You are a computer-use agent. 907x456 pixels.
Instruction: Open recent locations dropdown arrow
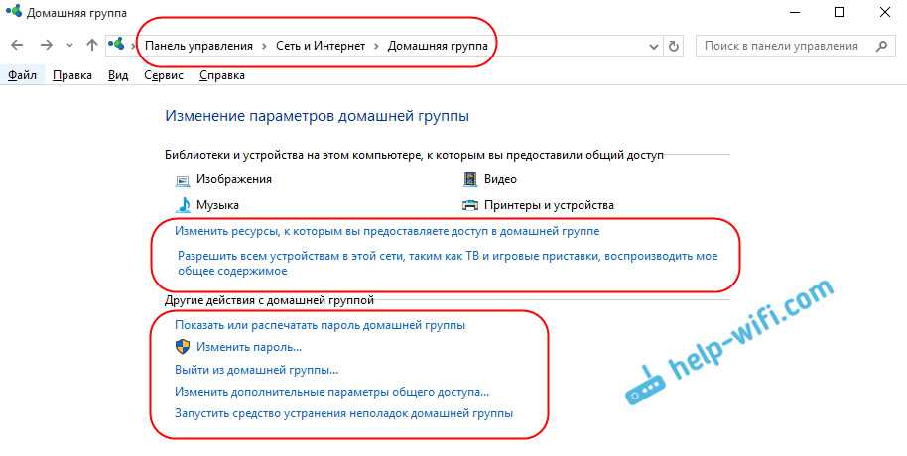click(69, 46)
